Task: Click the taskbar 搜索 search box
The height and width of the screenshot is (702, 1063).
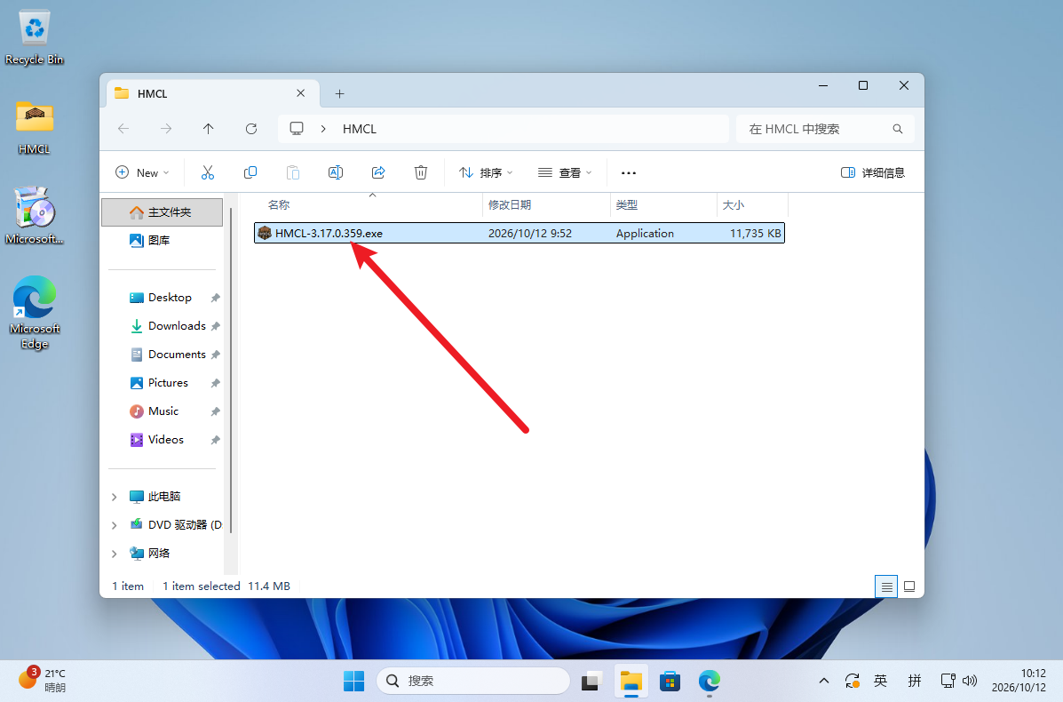Action: [473, 681]
